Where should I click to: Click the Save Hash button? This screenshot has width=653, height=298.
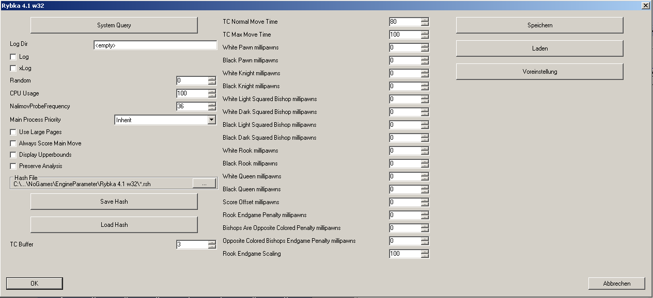[114, 202]
